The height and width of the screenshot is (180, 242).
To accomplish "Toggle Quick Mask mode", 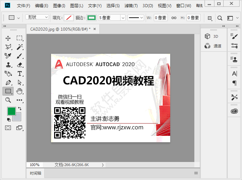I will (x=8, y=128).
